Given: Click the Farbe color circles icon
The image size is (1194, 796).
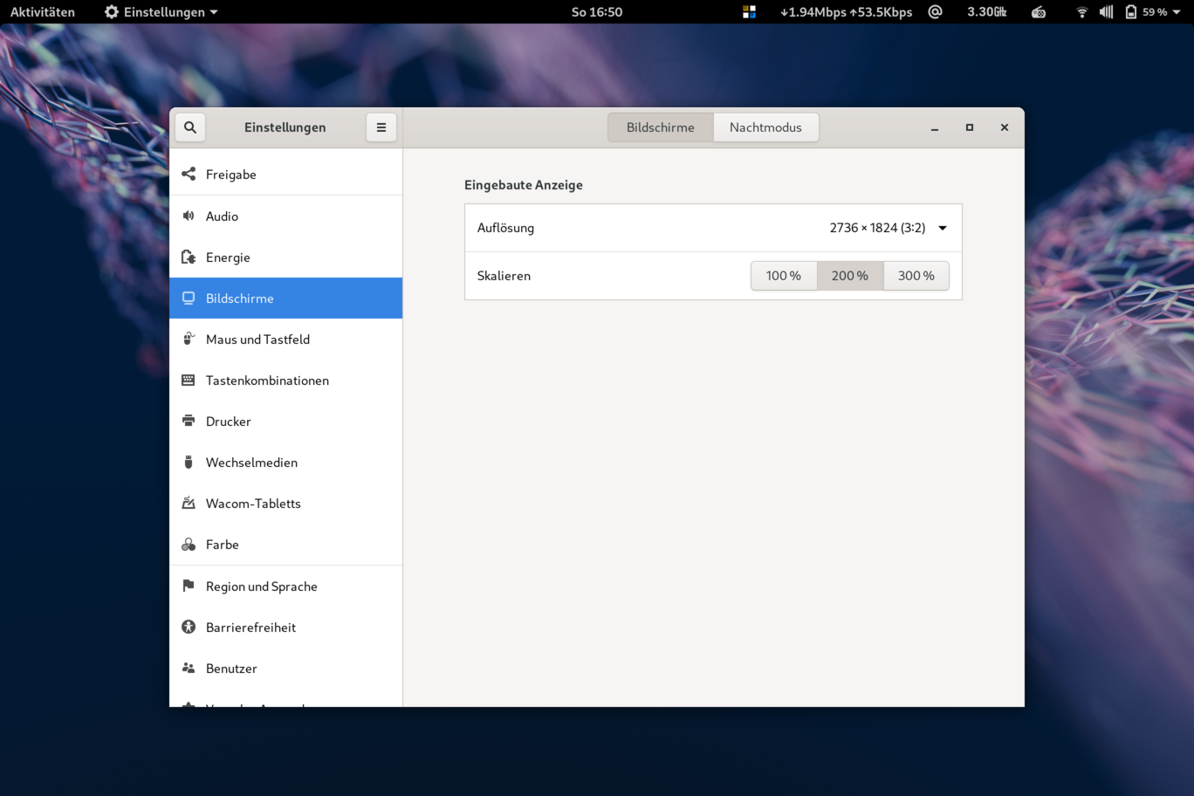Looking at the screenshot, I should (189, 544).
